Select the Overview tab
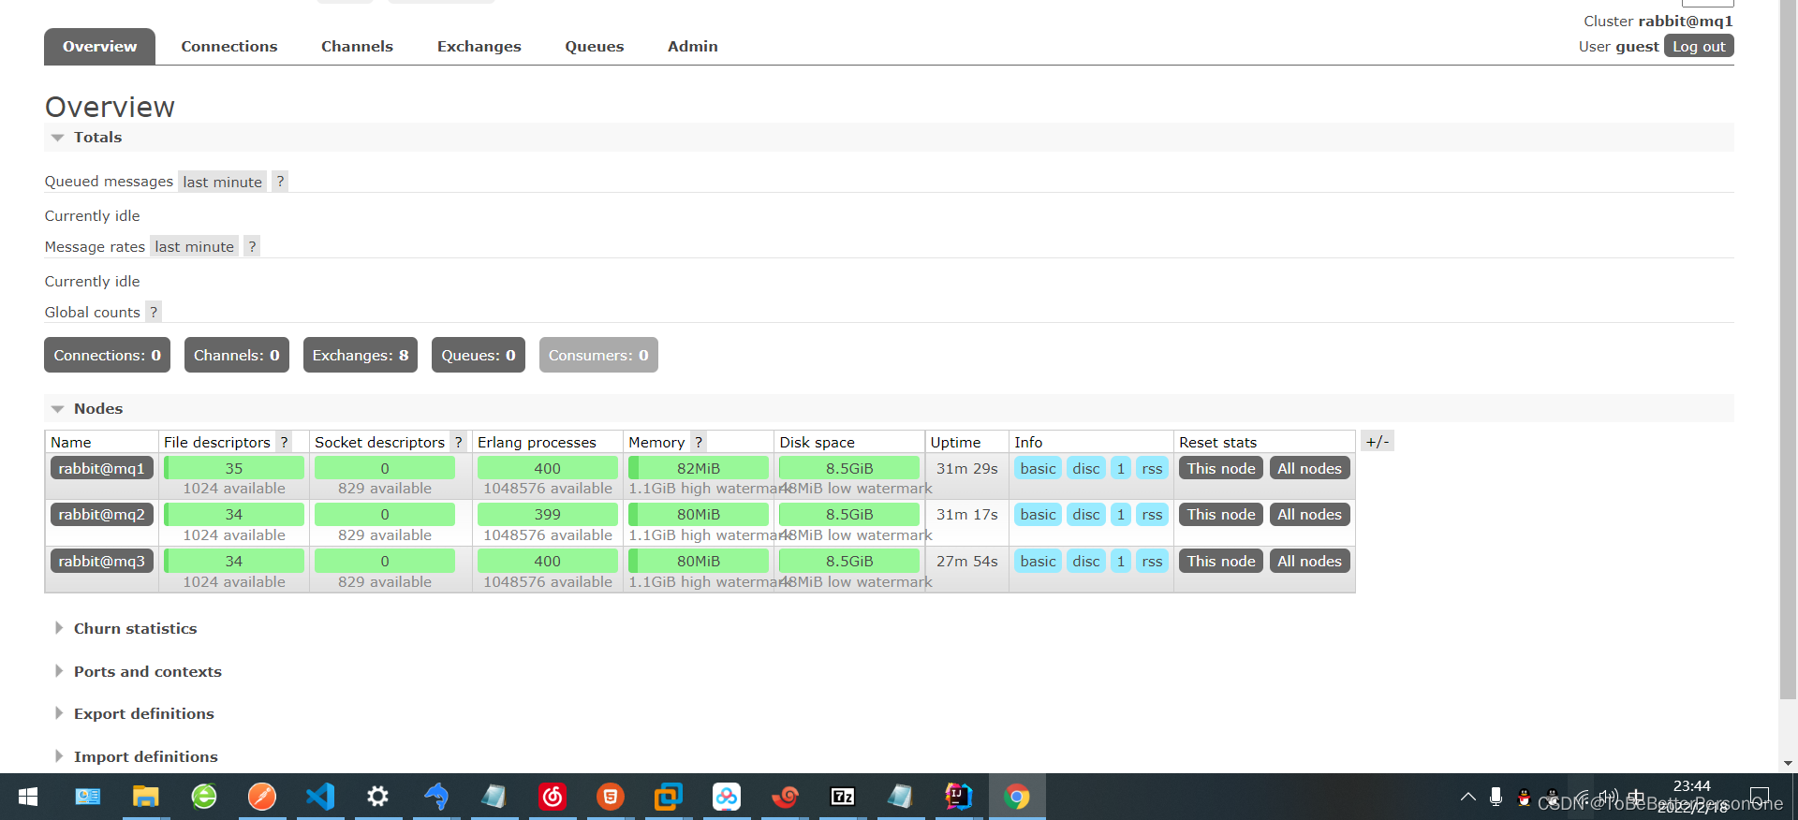 [99, 46]
